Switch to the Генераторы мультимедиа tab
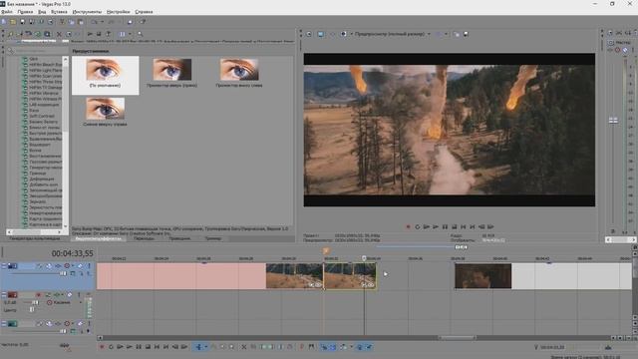Image resolution: width=638 pixels, height=359 pixels. point(35,238)
